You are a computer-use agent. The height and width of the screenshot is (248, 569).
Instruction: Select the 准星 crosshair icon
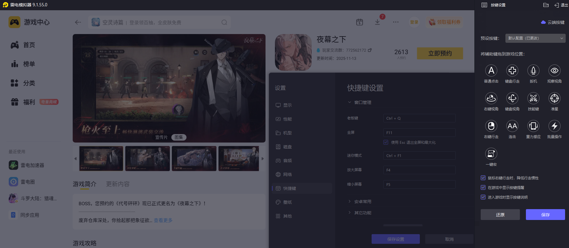click(554, 99)
